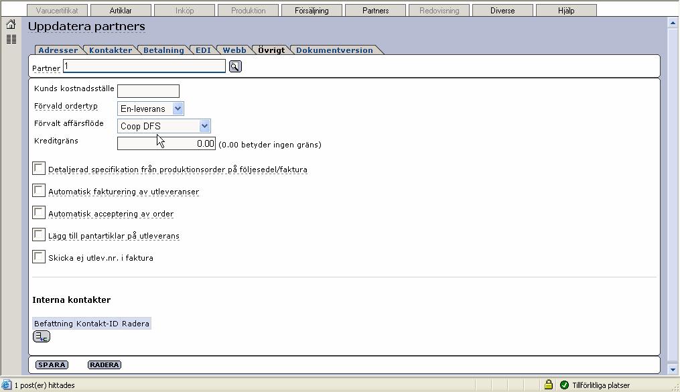
Task: Open the Varucertifikat menu
Action: click(x=57, y=11)
